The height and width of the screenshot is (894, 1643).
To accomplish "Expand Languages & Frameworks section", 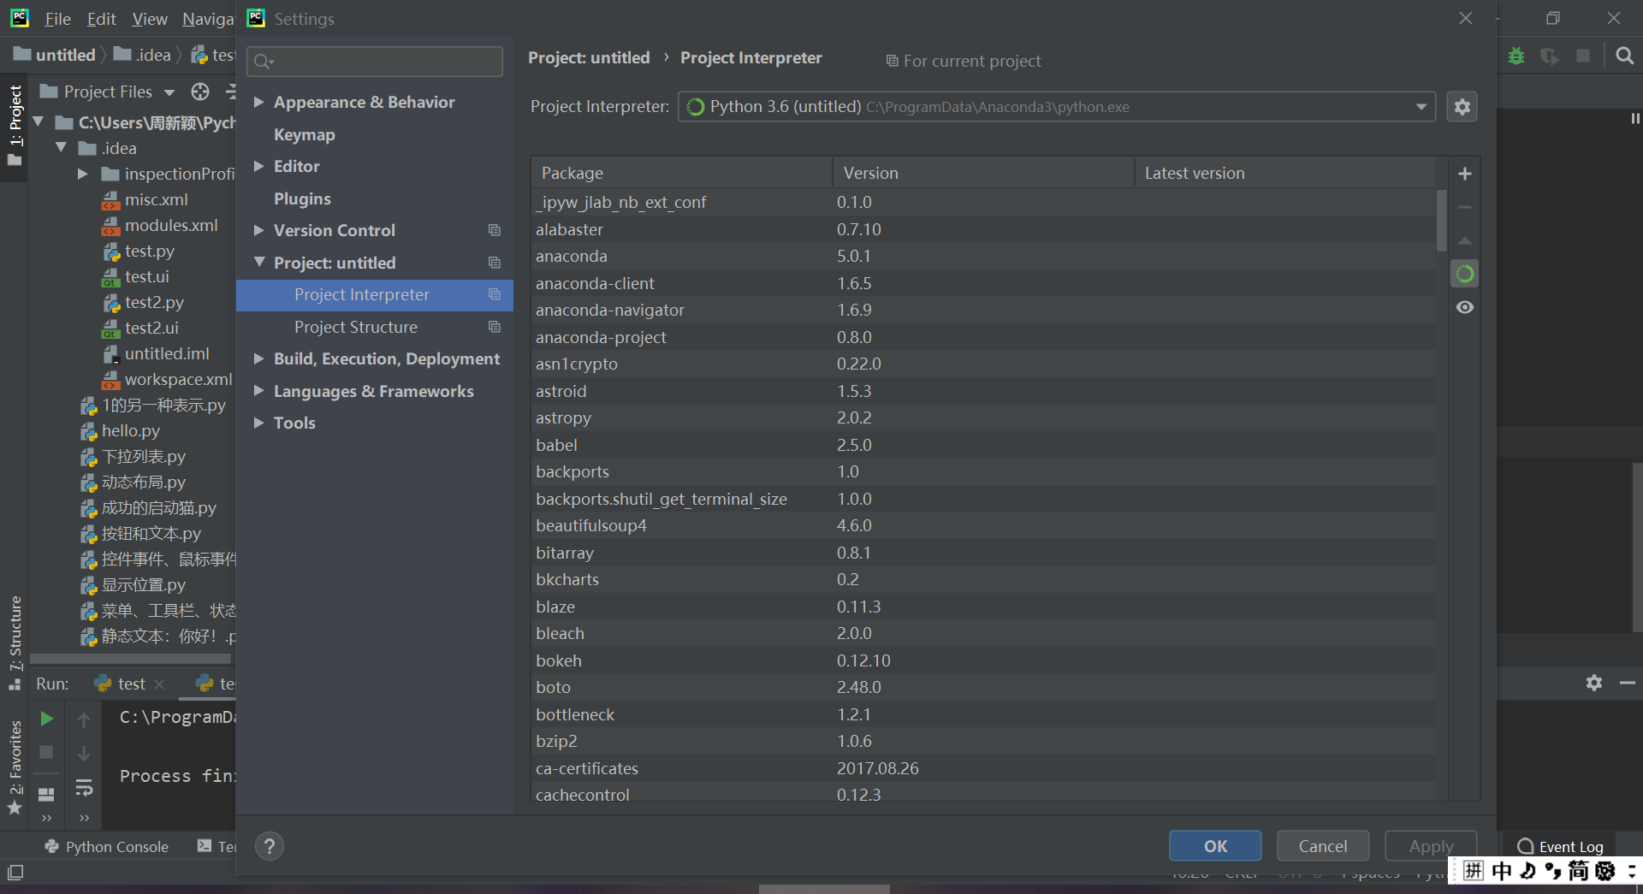I will [x=258, y=391].
